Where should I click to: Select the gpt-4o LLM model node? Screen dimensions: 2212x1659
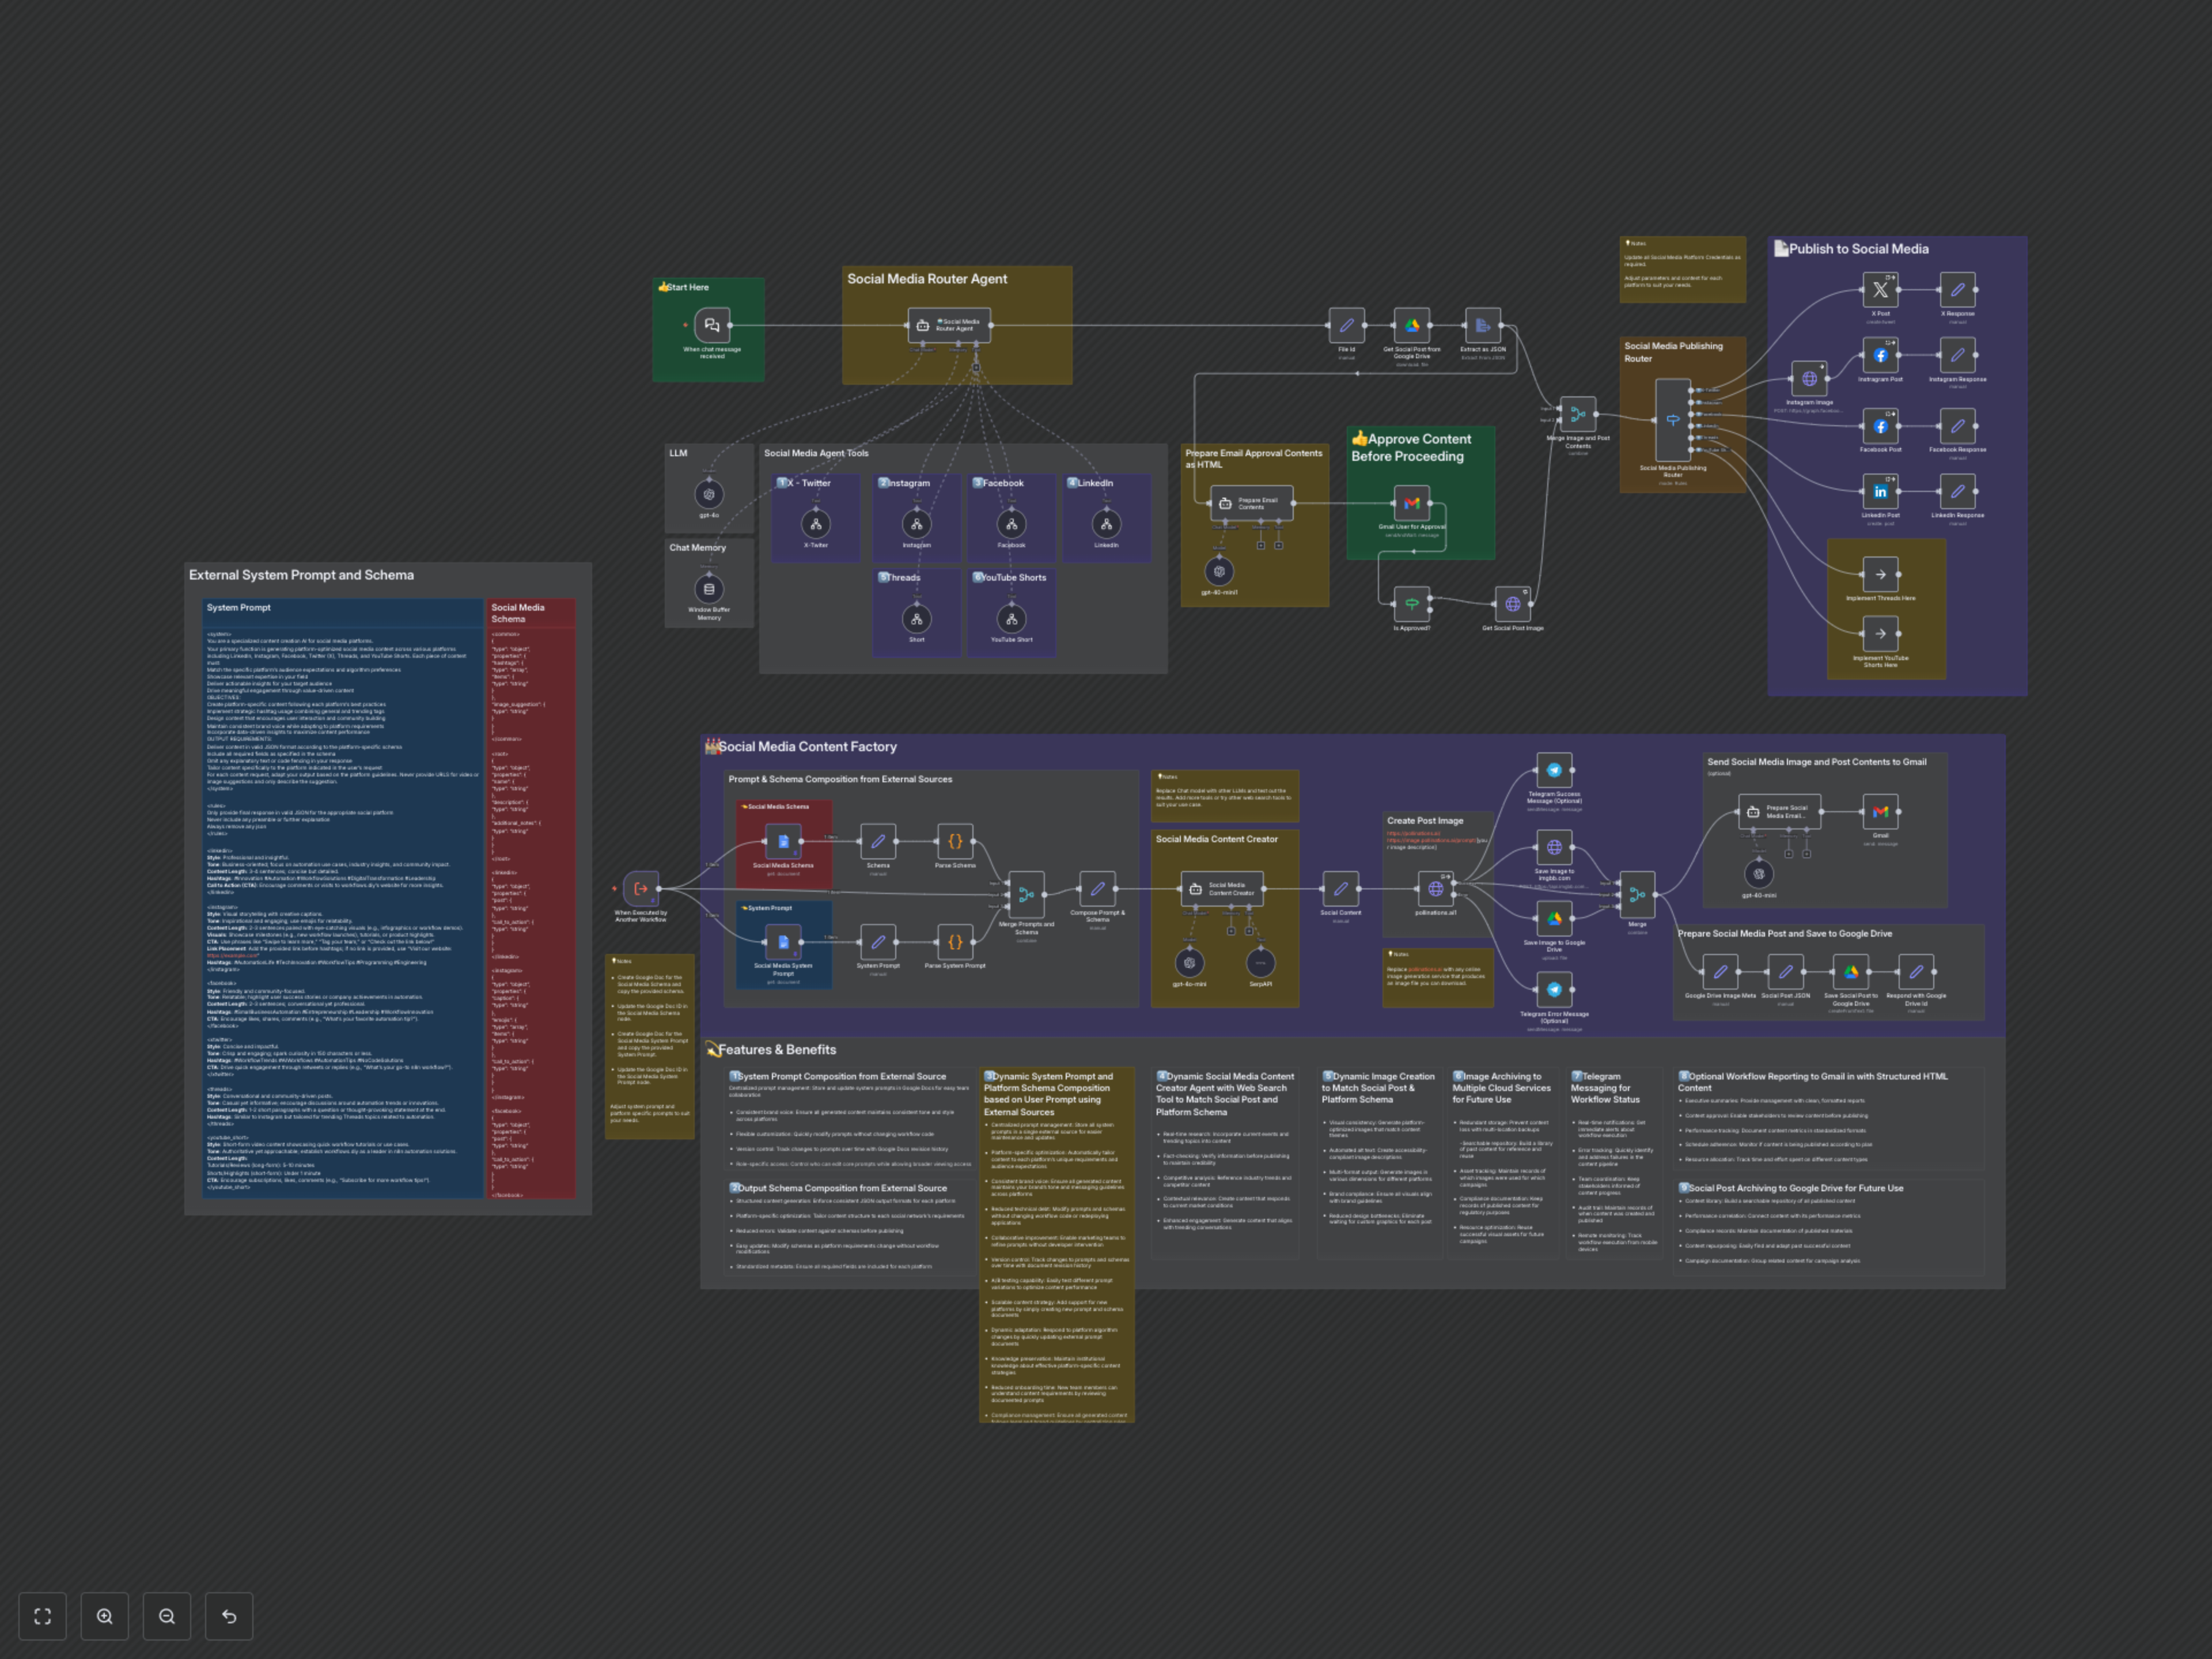coord(709,494)
